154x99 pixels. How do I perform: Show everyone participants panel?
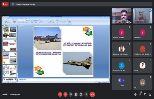pos(140,95)
